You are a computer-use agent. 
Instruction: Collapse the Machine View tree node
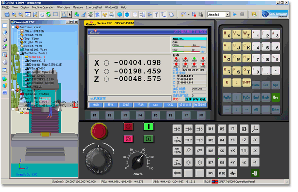coord(13,27)
